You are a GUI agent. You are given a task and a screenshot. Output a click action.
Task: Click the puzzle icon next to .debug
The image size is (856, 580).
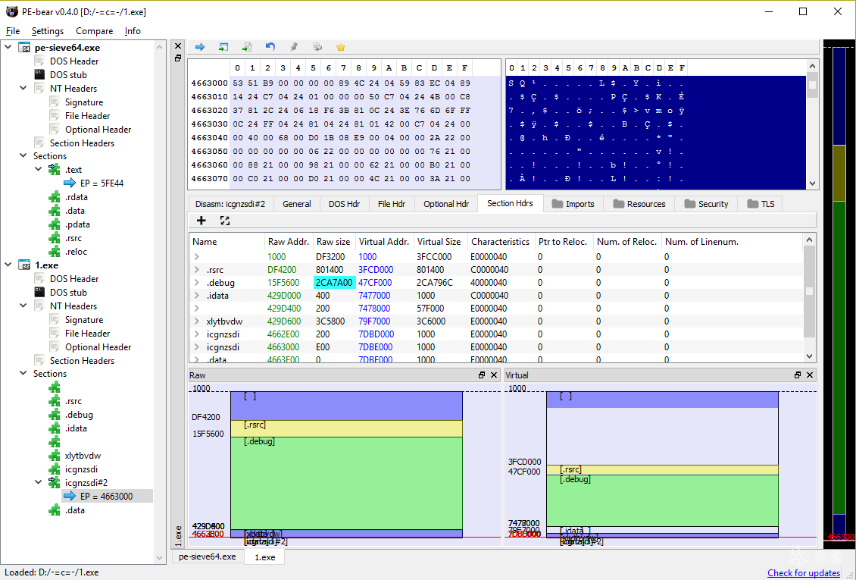55,415
